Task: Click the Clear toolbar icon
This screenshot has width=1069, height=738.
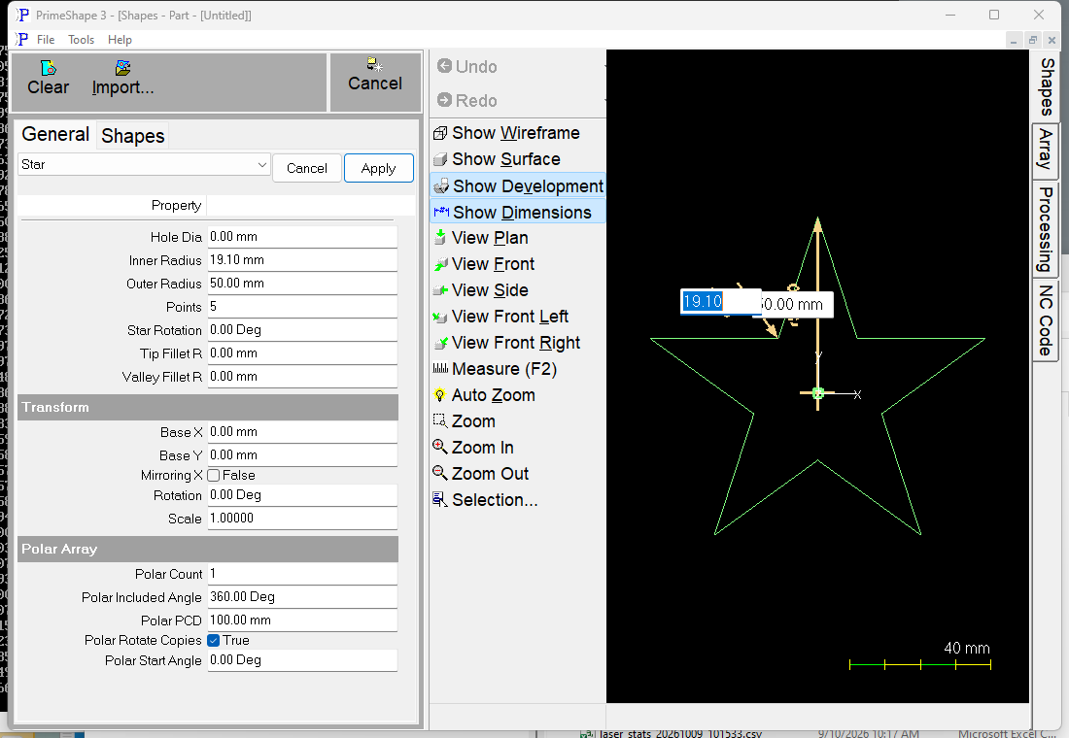Action: (x=49, y=68)
